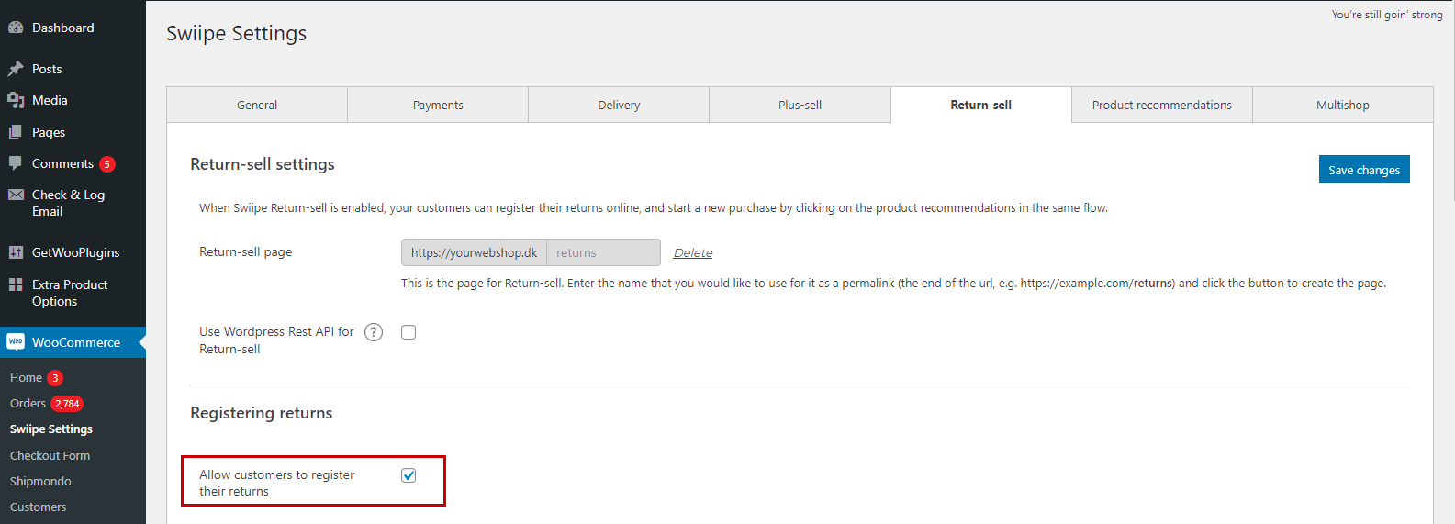The height and width of the screenshot is (524, 1455).
Task: Click the Save changes button
Action: pyautogui.click(x=1363, y=170)
